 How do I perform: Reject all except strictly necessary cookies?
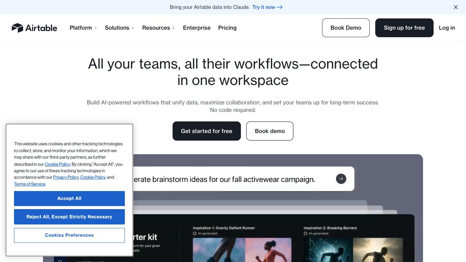tap(69, 217)
